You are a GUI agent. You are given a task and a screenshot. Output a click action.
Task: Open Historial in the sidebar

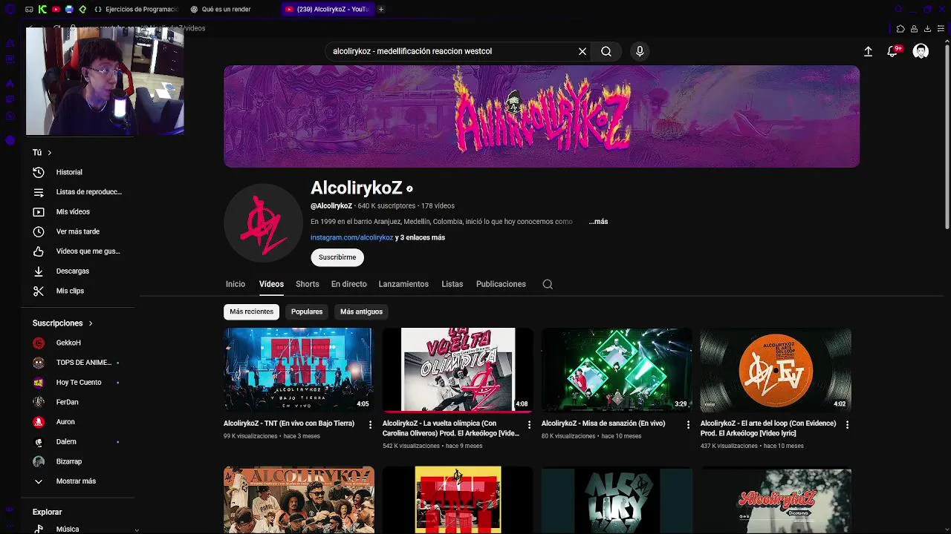coord(68,172)
